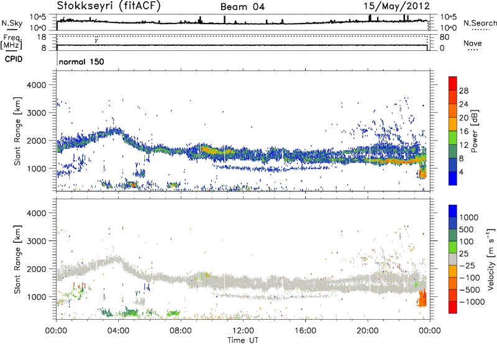Pick the bright blue bottom segment of the power colorbar

coord(453,178)
